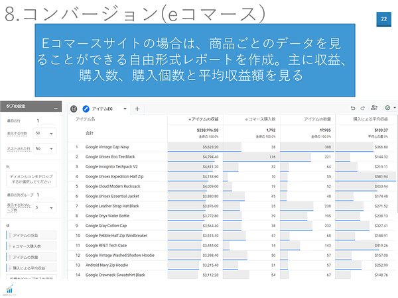Open the ネストされた行 dropdown showing No

coord(44,148)
